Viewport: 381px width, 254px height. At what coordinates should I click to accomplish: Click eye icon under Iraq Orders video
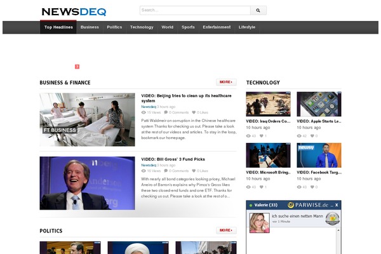[x=248, y=136]
